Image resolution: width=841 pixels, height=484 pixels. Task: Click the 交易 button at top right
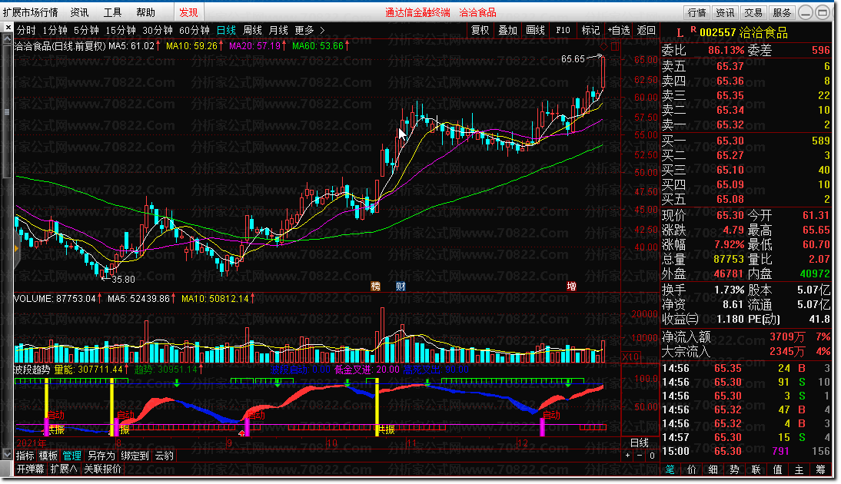pyautogui.click(x=753, y=12)
